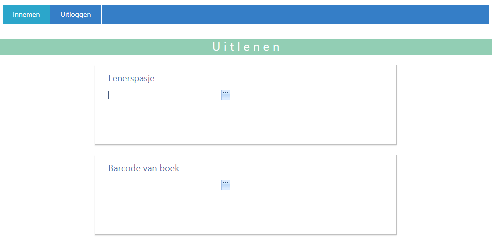The image size is (492, 239).
Task: Expand the lookup list for book barcode
Action: point(226,185)
